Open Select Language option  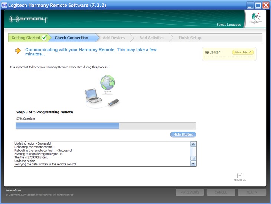[229, 25]
